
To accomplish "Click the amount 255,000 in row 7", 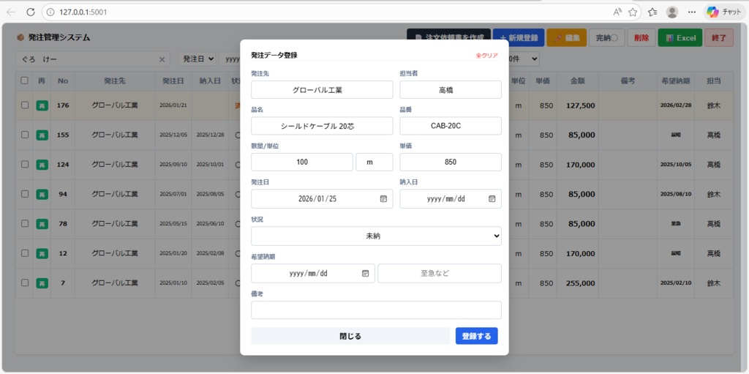I will pos(580,283).
